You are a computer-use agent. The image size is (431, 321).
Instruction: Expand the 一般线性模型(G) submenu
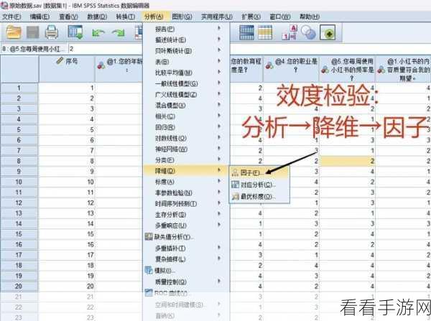coord(186,83)
